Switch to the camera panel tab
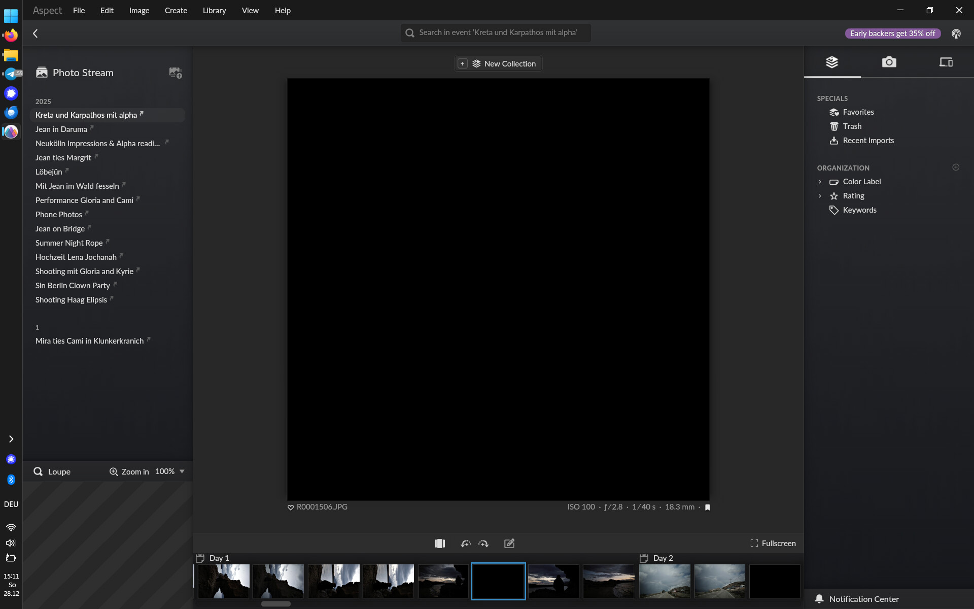Screen dimensions: 974x609 889,62
